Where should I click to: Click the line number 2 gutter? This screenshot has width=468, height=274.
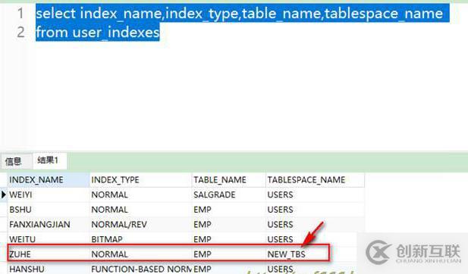click(20, 32)
